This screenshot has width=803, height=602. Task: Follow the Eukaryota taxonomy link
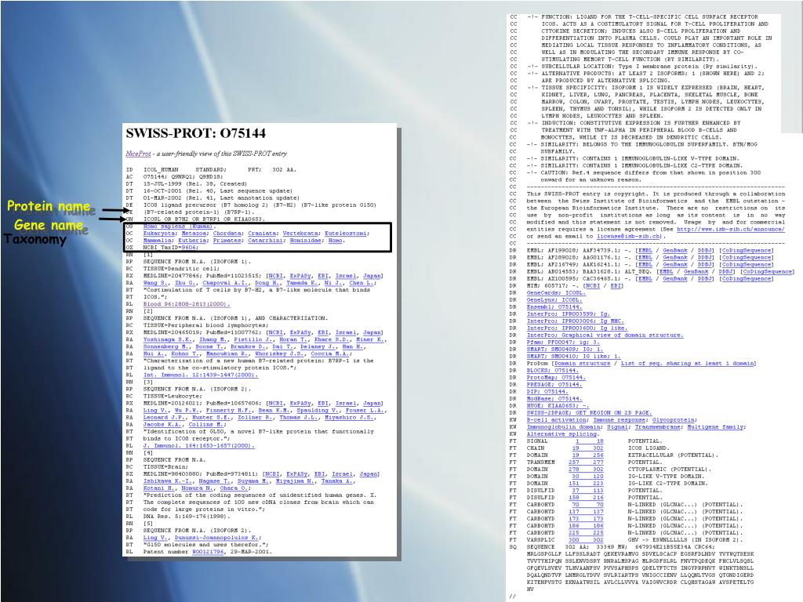pos(159,234)
